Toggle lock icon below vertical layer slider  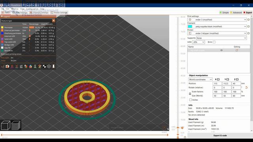click(x=178, y=137)
